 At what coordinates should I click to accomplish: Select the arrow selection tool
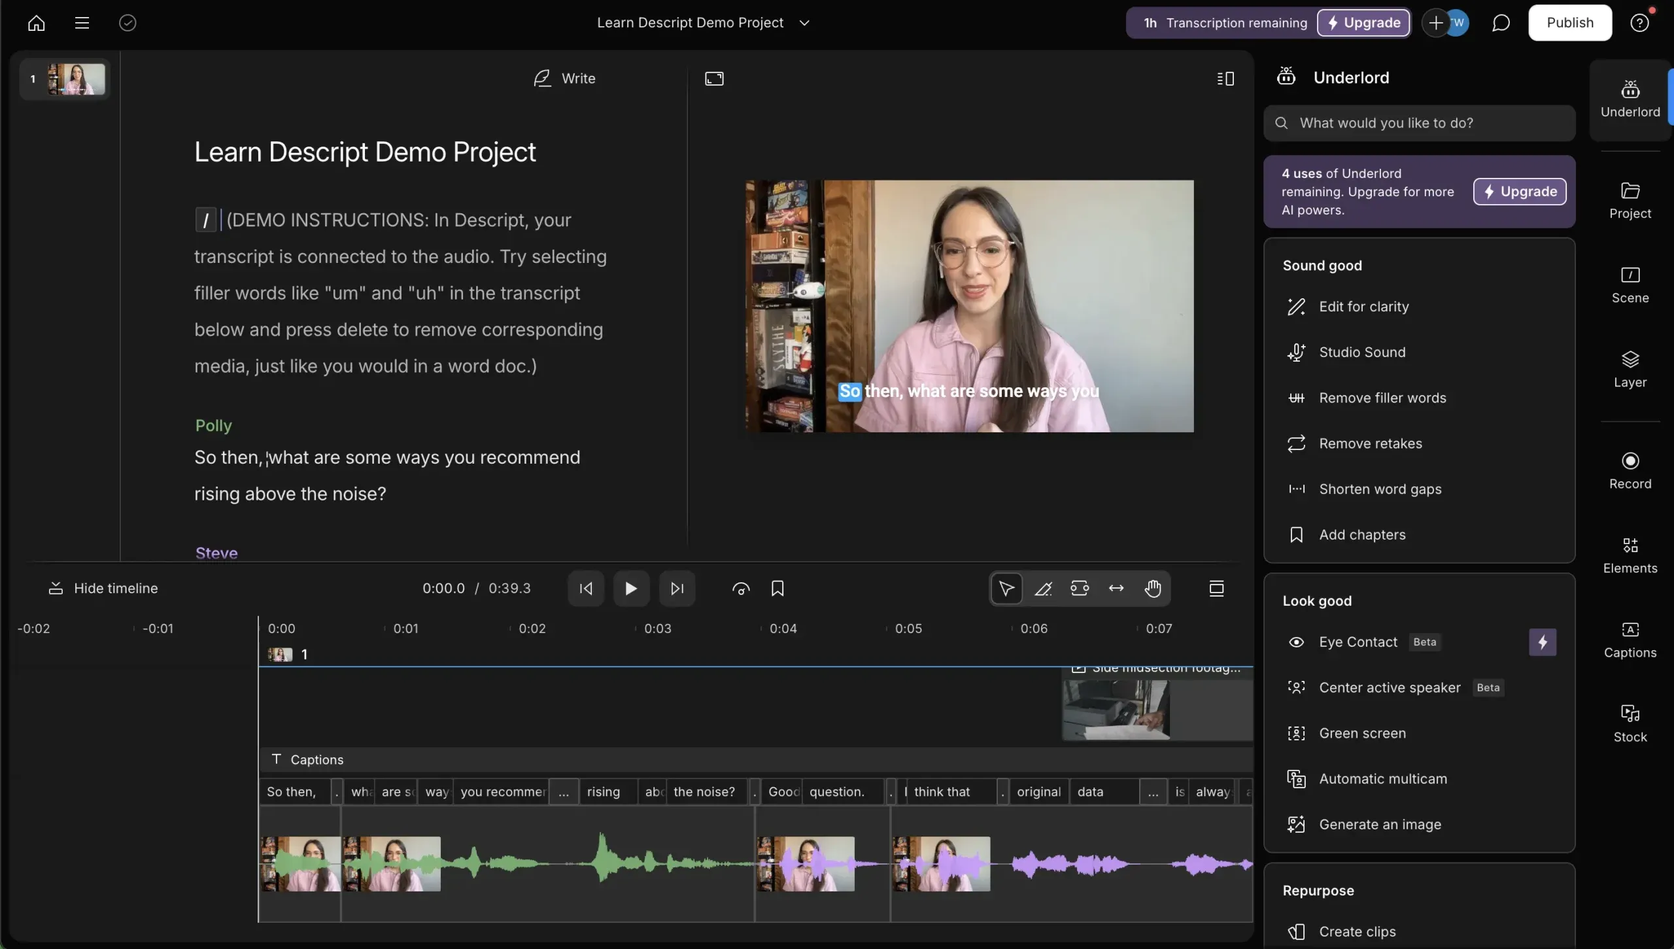point(1006,589)
